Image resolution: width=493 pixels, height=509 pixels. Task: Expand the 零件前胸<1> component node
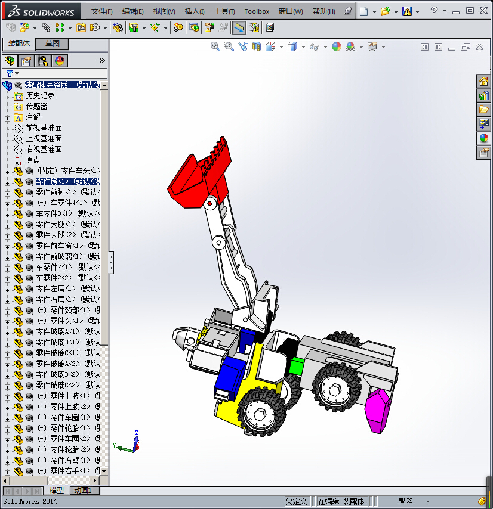click(7, 194)
